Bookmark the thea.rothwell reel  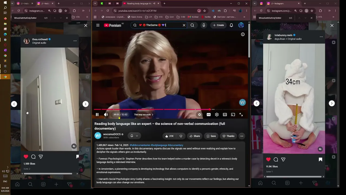pyautogui.click(x=78, y=157)
